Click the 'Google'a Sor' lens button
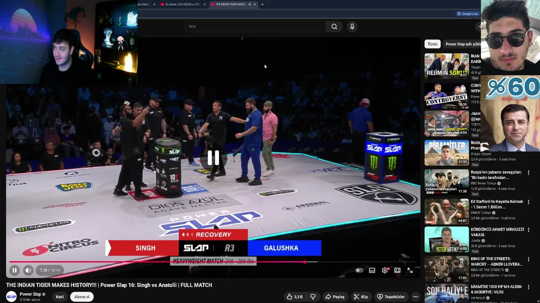The width and height of the screenshot is (540, 303). click(x=468, y=14)
